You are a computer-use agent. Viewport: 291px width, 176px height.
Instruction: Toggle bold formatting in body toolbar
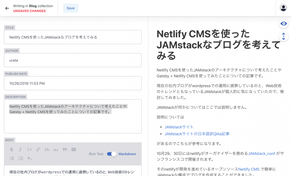click(12, 149)
